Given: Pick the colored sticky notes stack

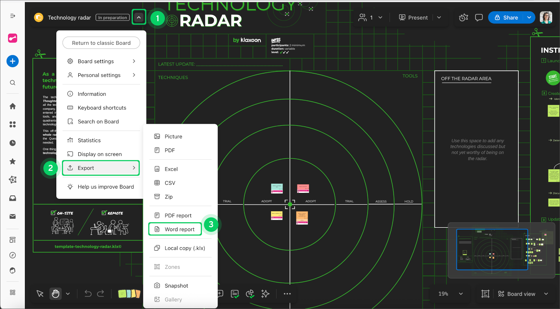Looking at the screenshot, I should 129,294.
